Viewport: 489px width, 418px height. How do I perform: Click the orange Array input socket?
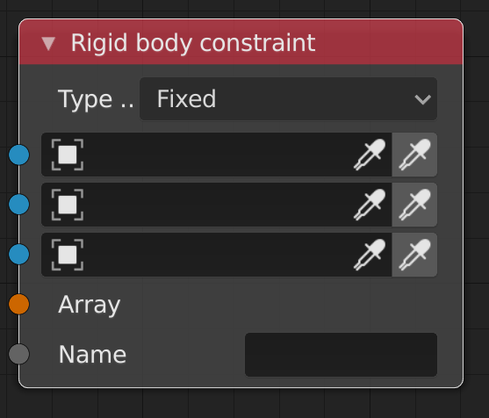[19, 304]
